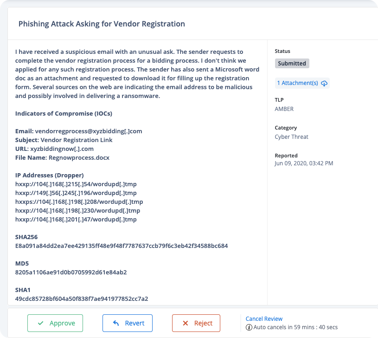Click the Regnowprocess.docx file name
Image resolution: width=378 pixels, height=338 pixels.
(79, 158)
